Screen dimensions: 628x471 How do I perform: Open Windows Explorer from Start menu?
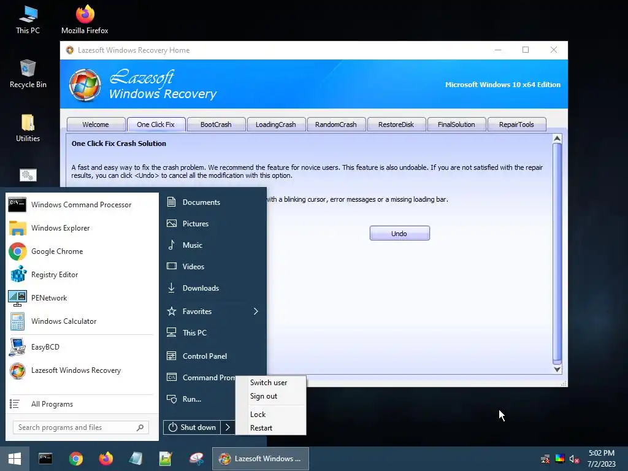pos(82,228)
